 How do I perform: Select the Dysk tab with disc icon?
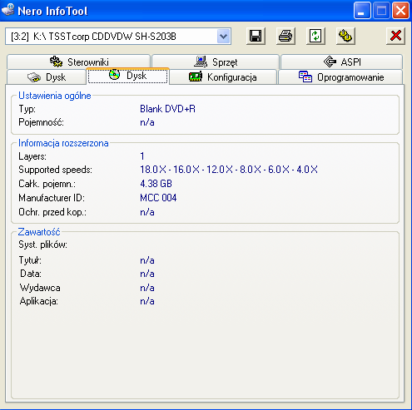(x=127, y=76)
